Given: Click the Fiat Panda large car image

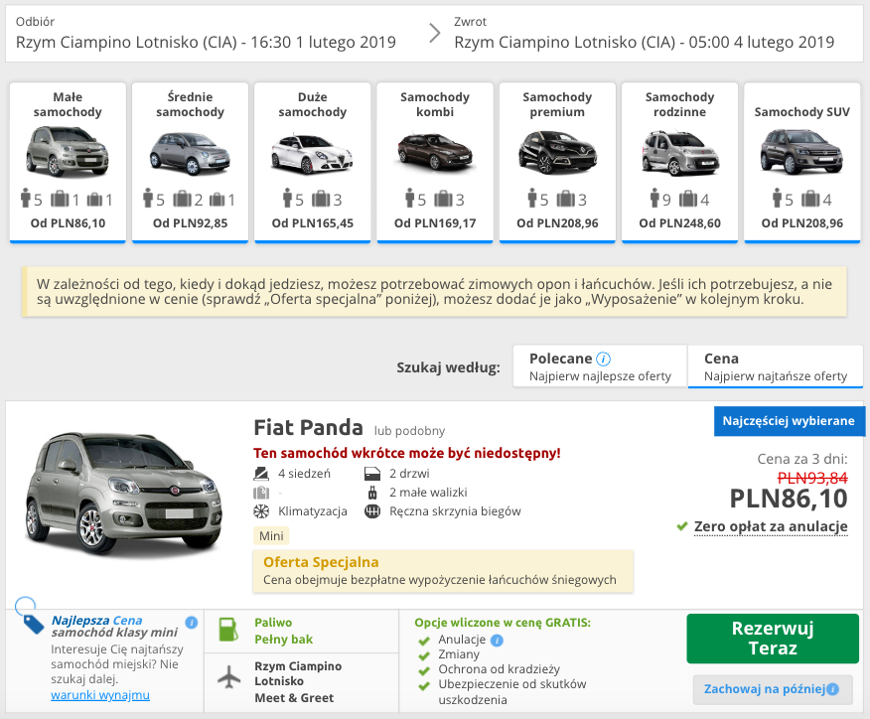Looking at the screenshot, I should pyautogui.click(x=124, y=495).
